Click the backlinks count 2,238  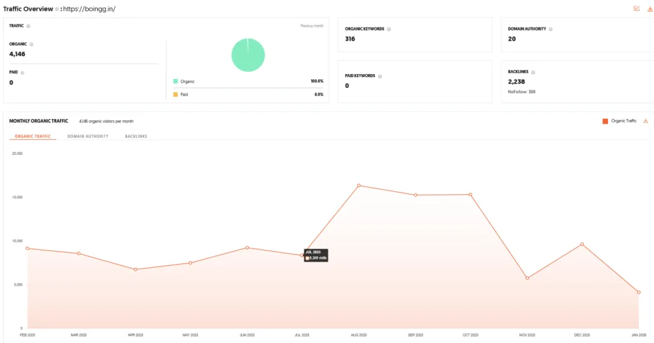(516, 82)
